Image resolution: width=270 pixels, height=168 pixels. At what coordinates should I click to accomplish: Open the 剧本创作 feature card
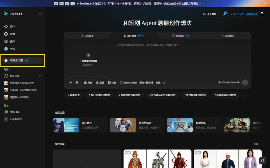pos(80,125)
